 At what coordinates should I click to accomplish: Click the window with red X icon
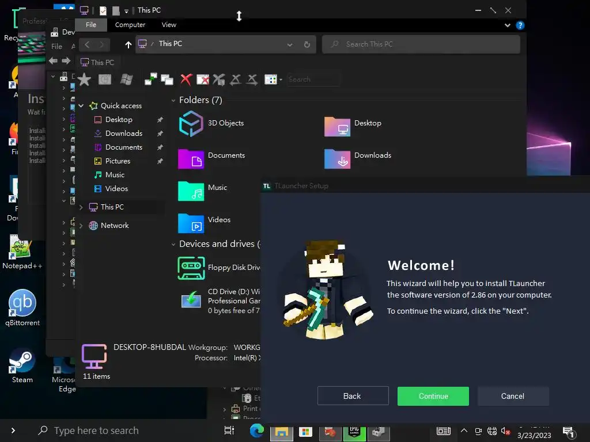click(202, 79)
